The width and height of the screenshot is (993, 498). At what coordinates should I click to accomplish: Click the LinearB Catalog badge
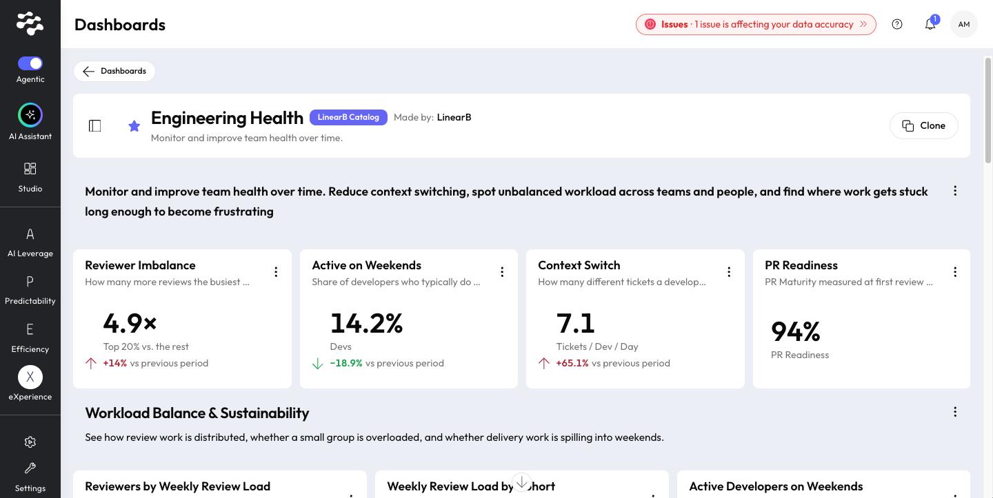coord(348,117)
